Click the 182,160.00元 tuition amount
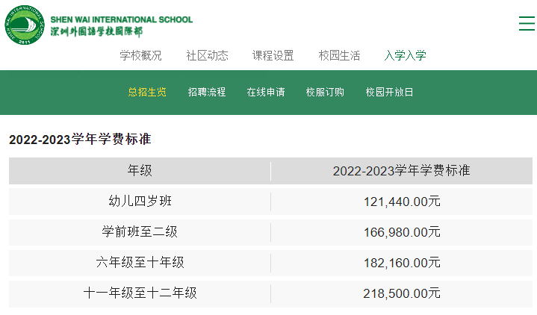 (401, 263)
